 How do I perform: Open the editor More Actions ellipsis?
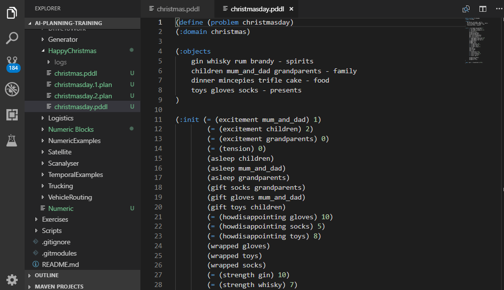point(499,9)
